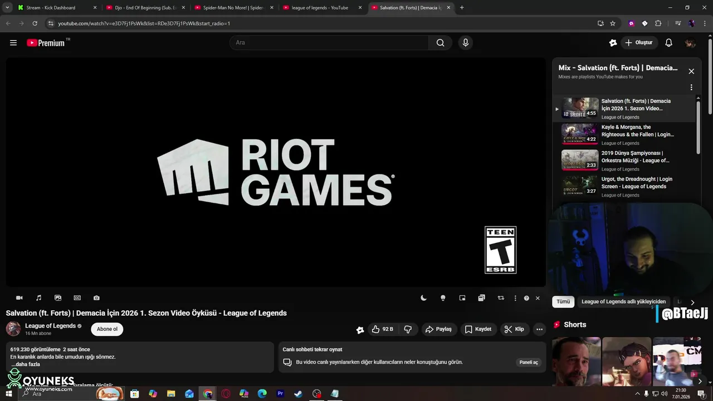Open YouTube notifications bell
The width and height of the screenshot is (713, 401).
click(669, 43)
